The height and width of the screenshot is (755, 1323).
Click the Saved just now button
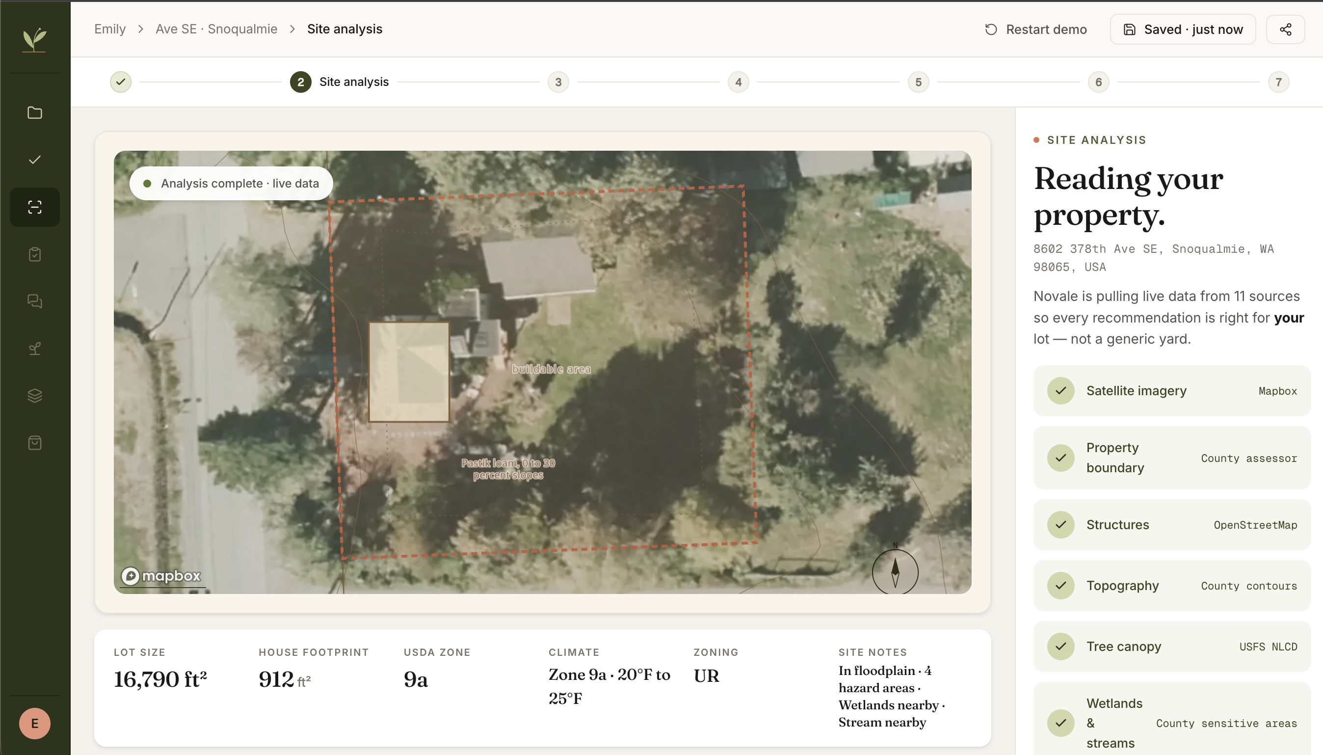pos(1183,29)
